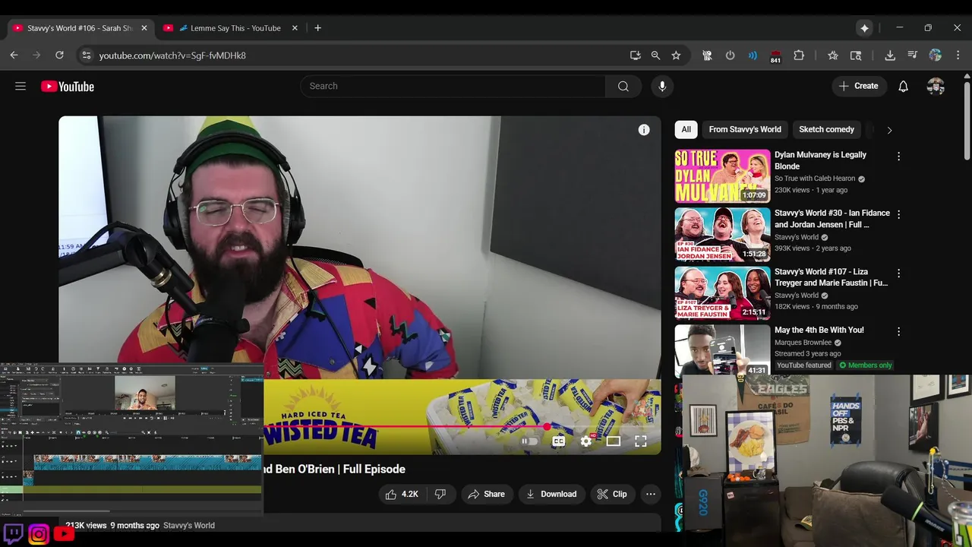Viewport: 972px width, 547px height.
Task: Click Marques Brownlee channel name
Action: tap(803, 343)
